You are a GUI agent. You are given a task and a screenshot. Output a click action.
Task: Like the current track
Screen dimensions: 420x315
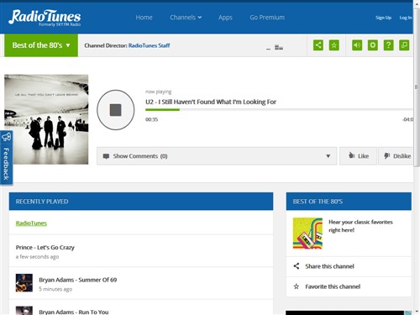[358, 156]
